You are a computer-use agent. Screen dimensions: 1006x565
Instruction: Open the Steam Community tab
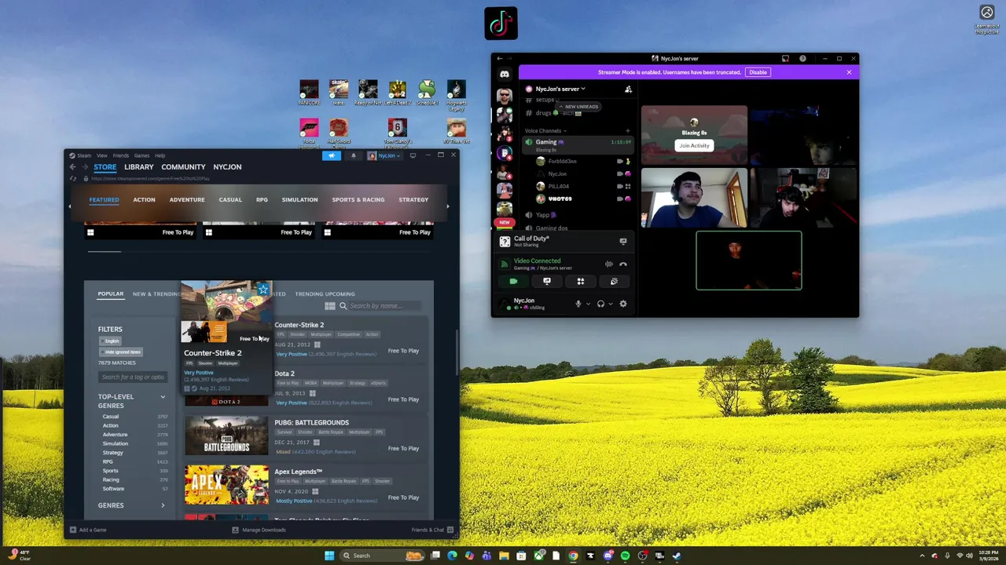(183, 167)
